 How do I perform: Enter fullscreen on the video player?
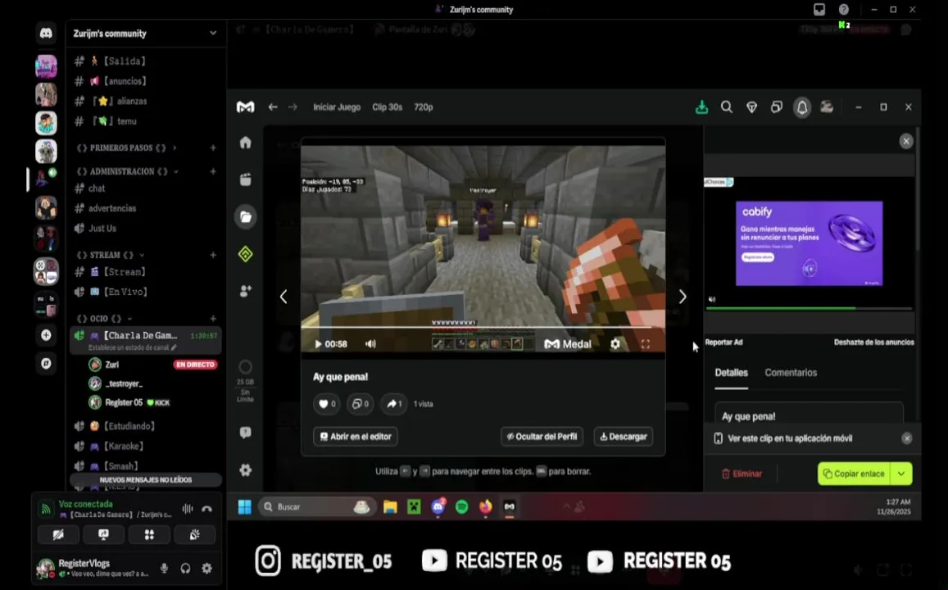pyautogui.click(x=645, y=344)
